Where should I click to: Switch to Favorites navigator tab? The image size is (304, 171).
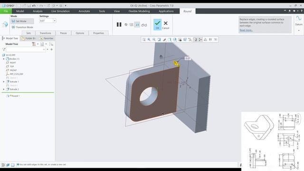tap(47, 38)
